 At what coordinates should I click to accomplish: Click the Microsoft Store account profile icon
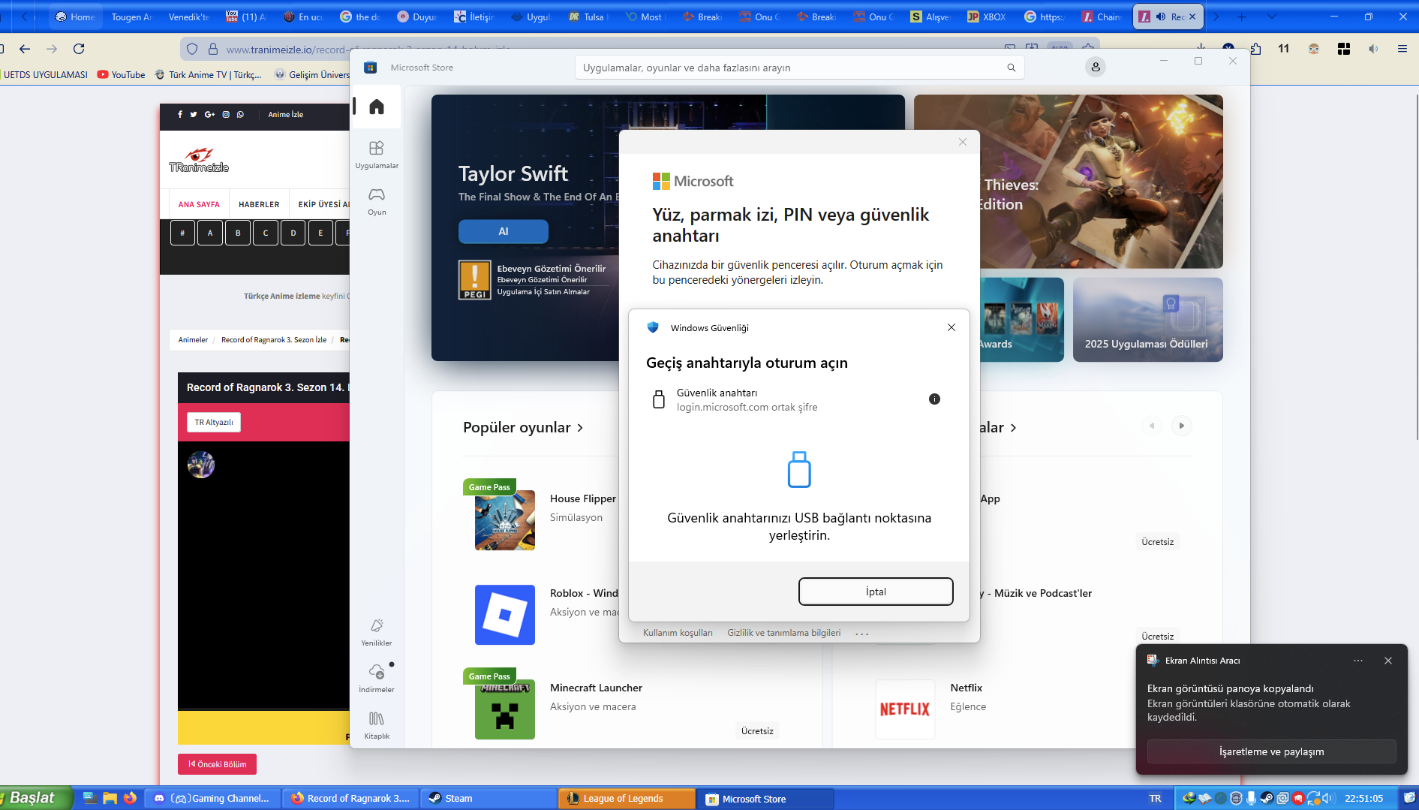click(x=1096, y=68)
